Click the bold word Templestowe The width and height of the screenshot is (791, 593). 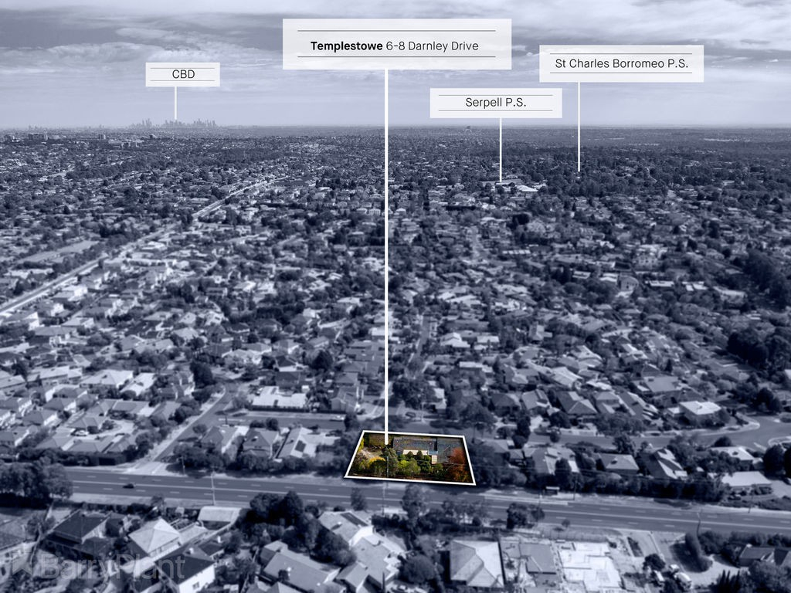tap(346, 46)
